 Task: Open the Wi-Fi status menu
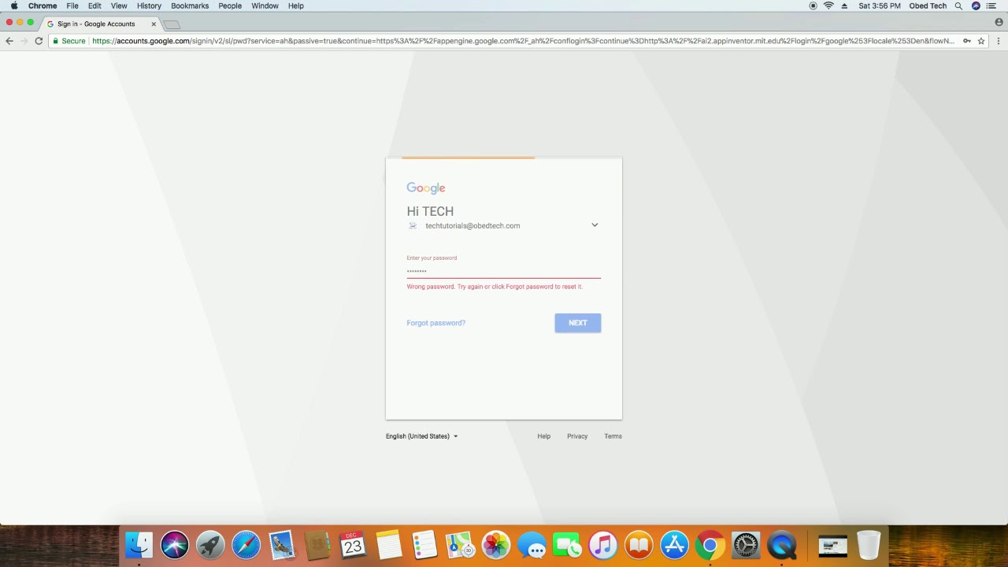click(x=828, y=6)
